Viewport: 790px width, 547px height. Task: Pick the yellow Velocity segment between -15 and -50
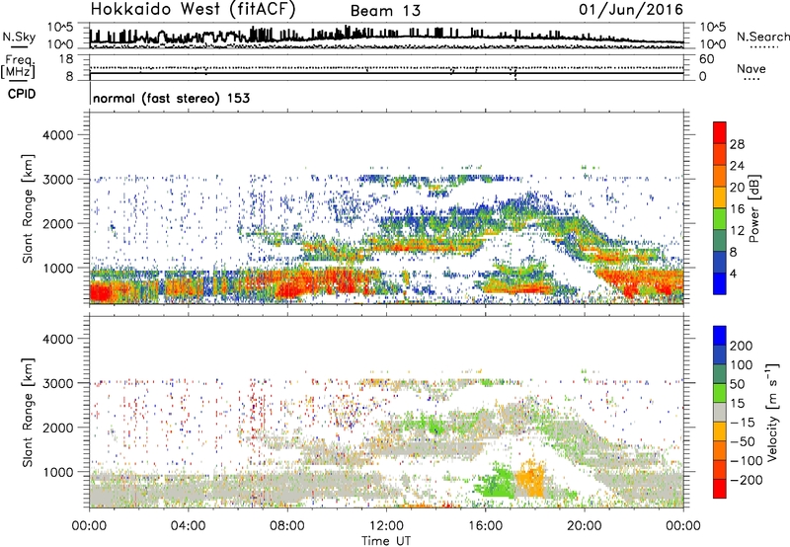tap(720, 431)
